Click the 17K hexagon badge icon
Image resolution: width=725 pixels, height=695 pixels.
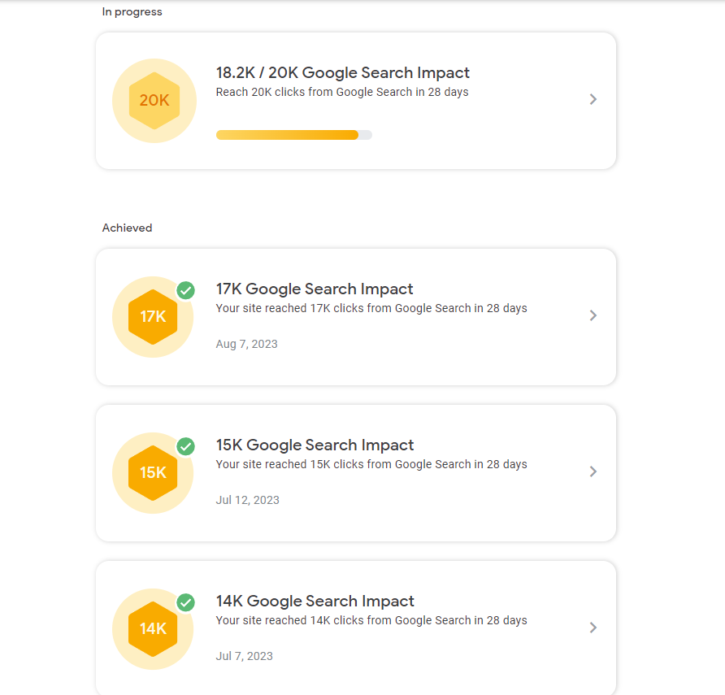pos(153,317)
